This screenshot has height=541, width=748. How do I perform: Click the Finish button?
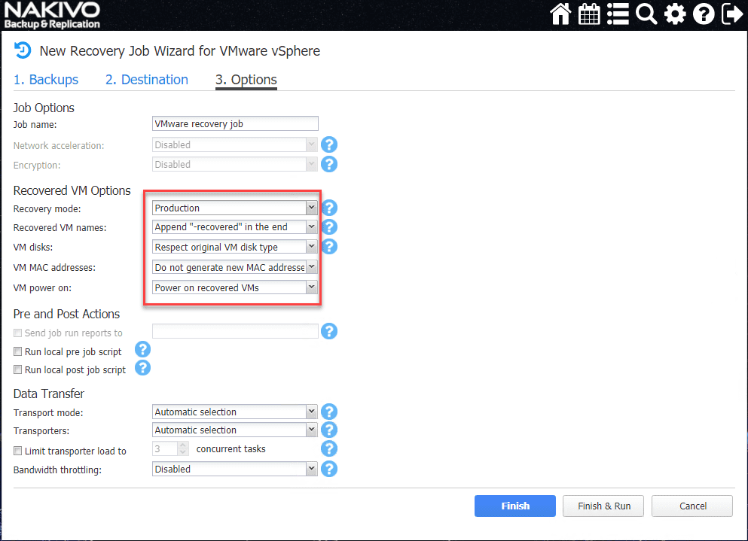(x=514, y=506)
